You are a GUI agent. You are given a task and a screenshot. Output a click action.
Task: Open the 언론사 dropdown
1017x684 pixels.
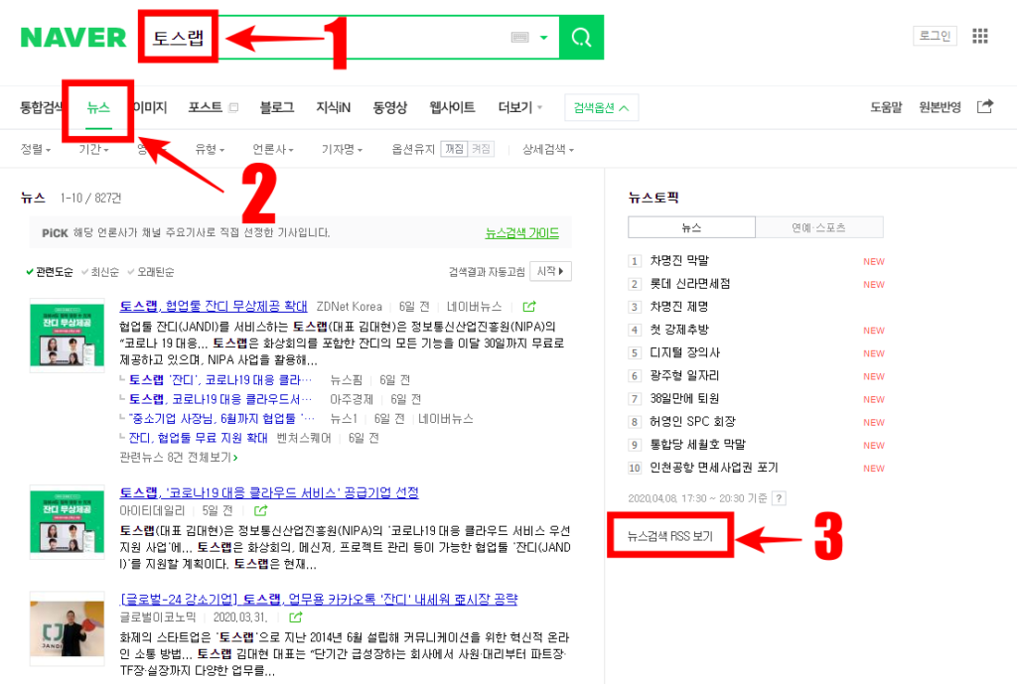pyautogui.click(x=273, y=149)
